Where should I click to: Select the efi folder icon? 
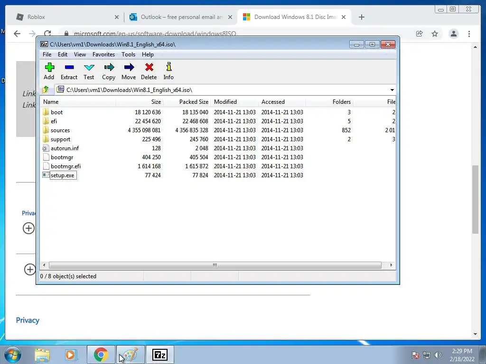tap(46, 121)
